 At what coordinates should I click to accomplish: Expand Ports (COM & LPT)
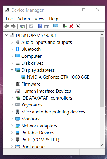(12, 140)
